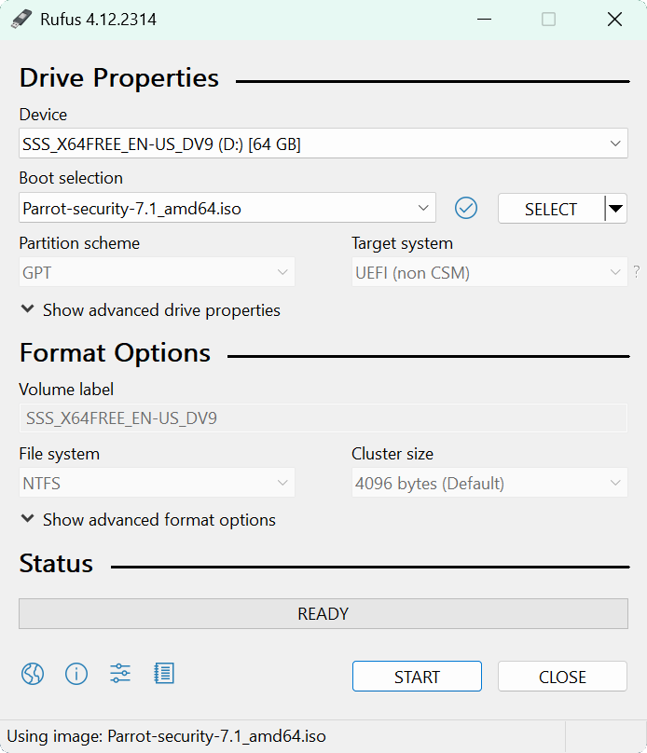Viewport: 647px width, 753px height.
Task: Click the Rufus USB drive title icon
Action: pyautogui.click(x=21, y=19)
